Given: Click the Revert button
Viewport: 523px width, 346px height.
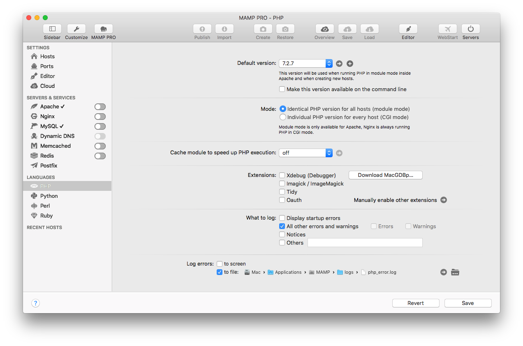Looking at the screenshot, I should pyautogui.click(x=415, y=303).
